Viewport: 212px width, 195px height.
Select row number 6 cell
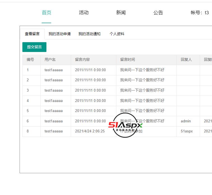[x=31, y=121]
